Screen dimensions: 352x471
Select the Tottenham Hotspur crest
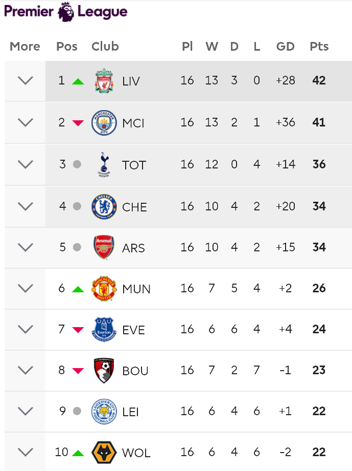(x=104, y=164)
